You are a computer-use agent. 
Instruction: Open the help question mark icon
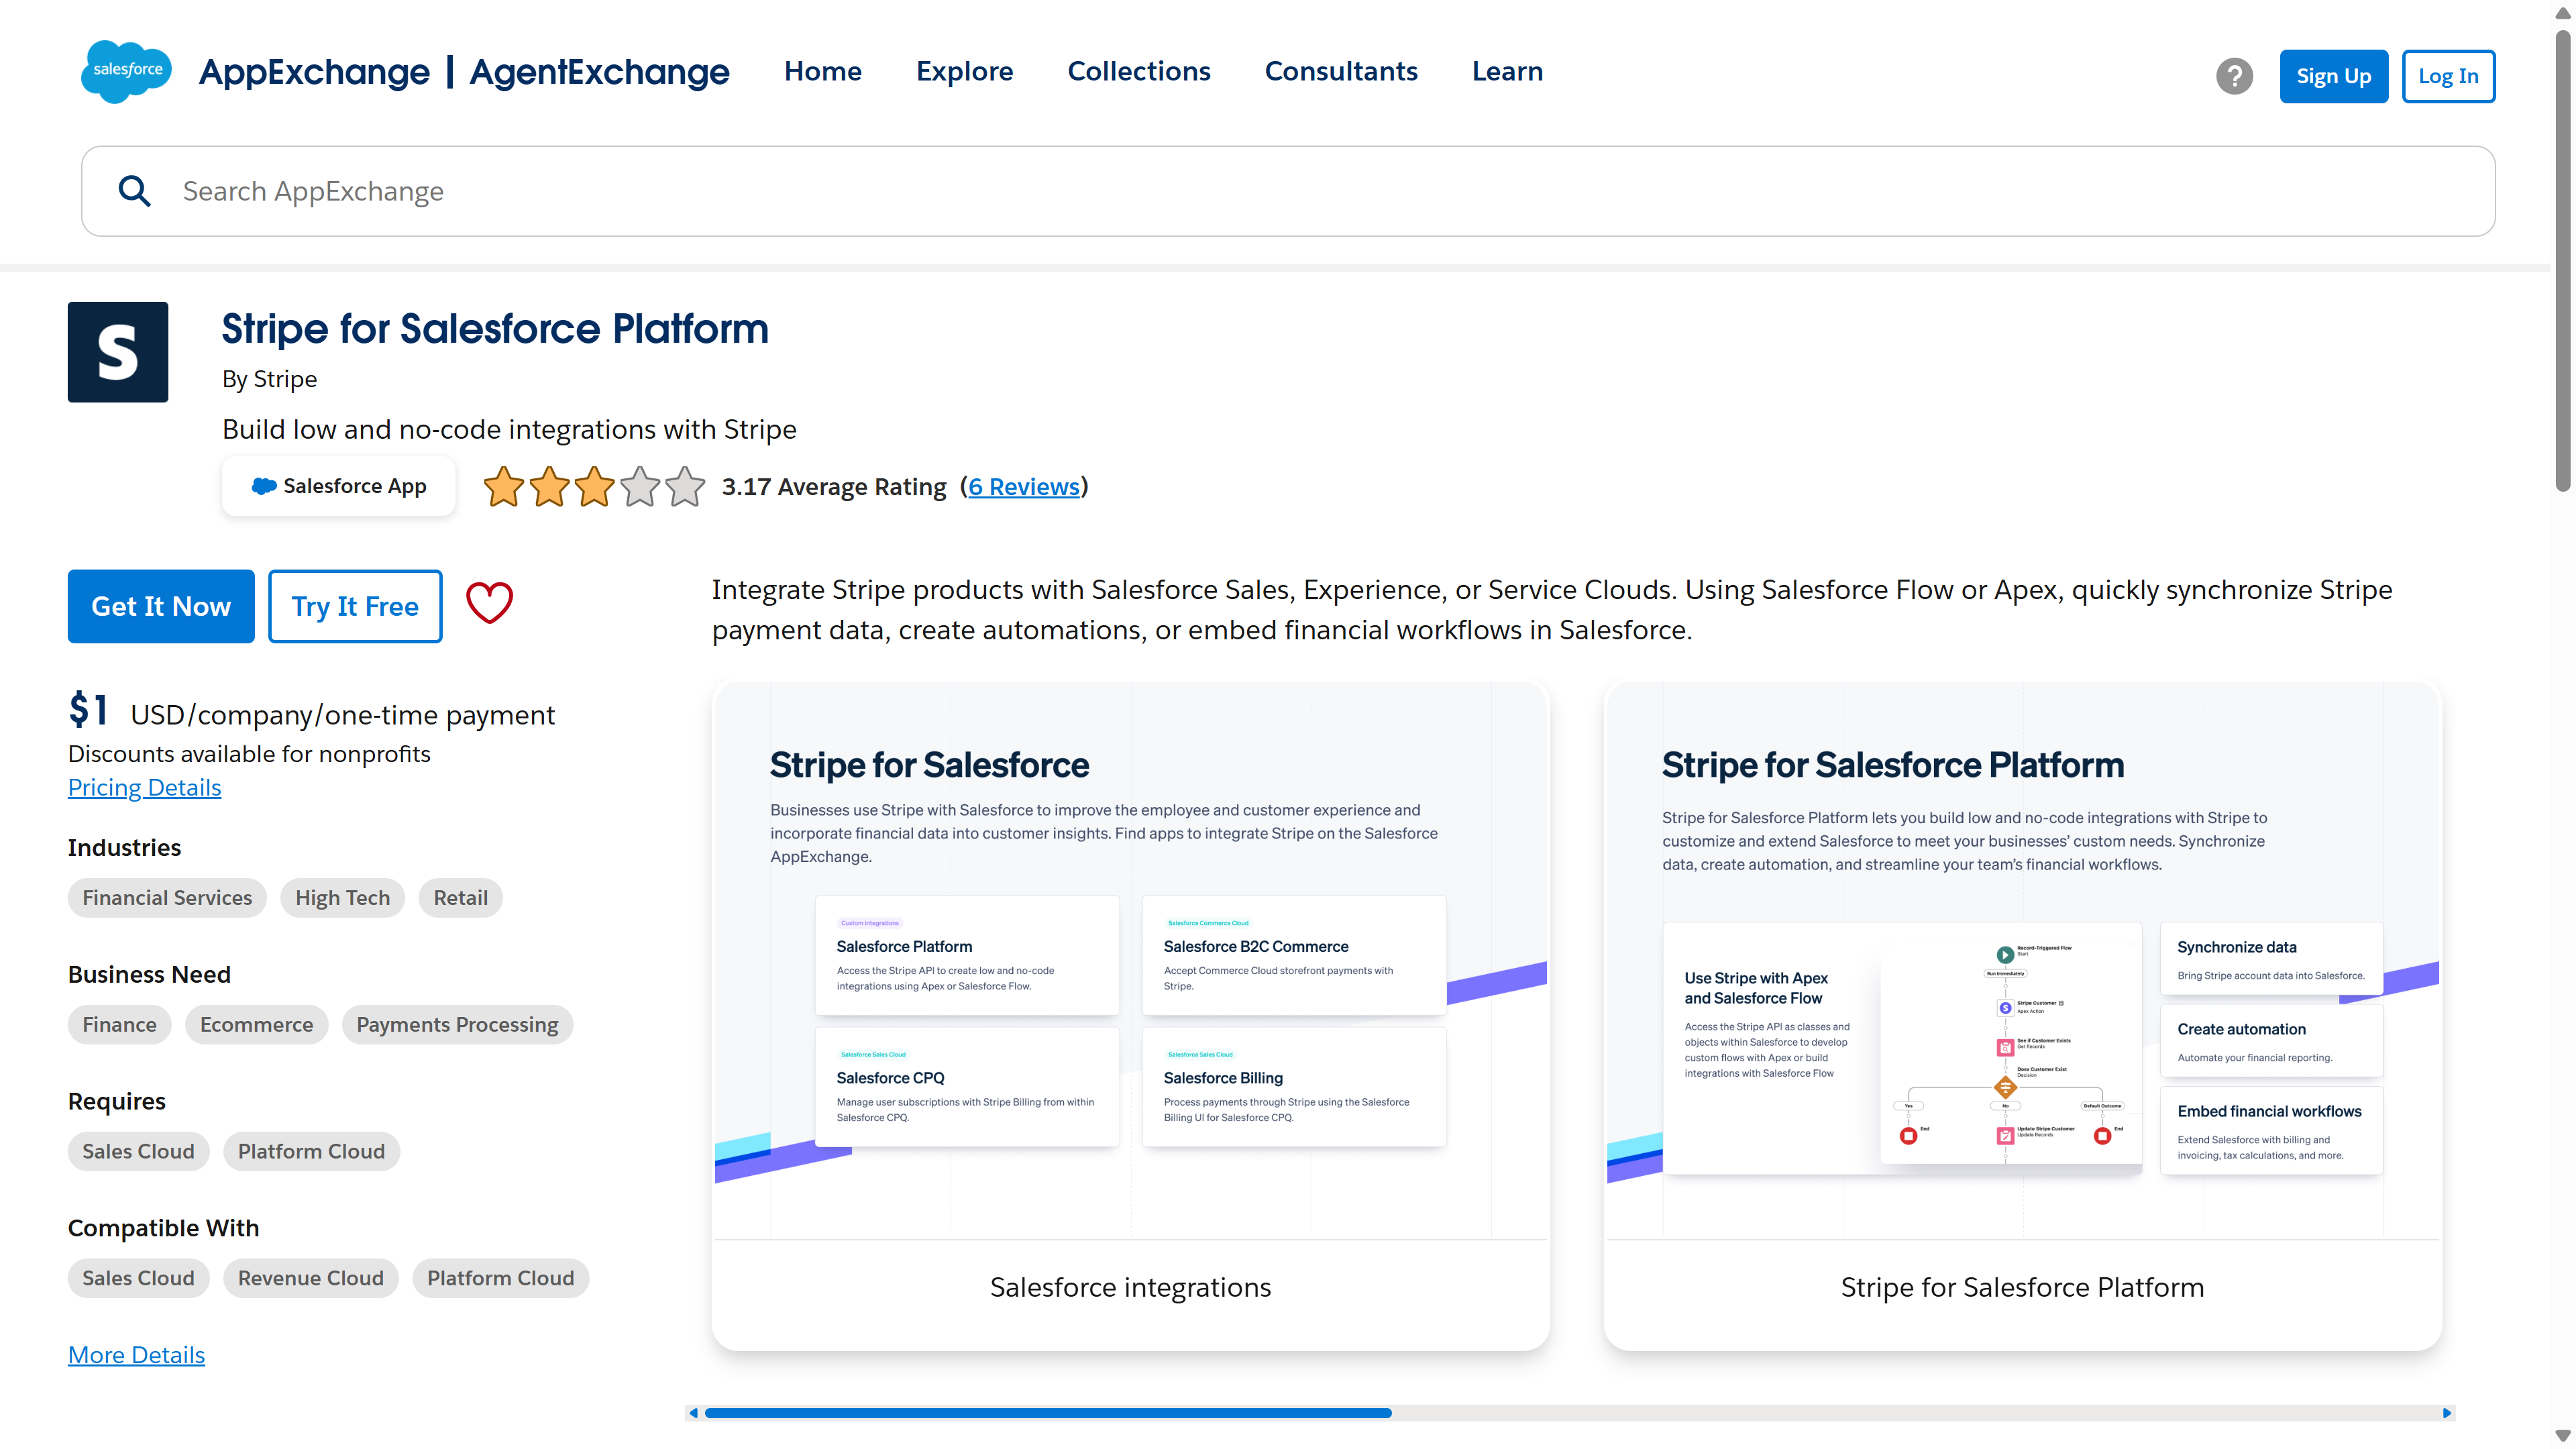click(2234, 76)
